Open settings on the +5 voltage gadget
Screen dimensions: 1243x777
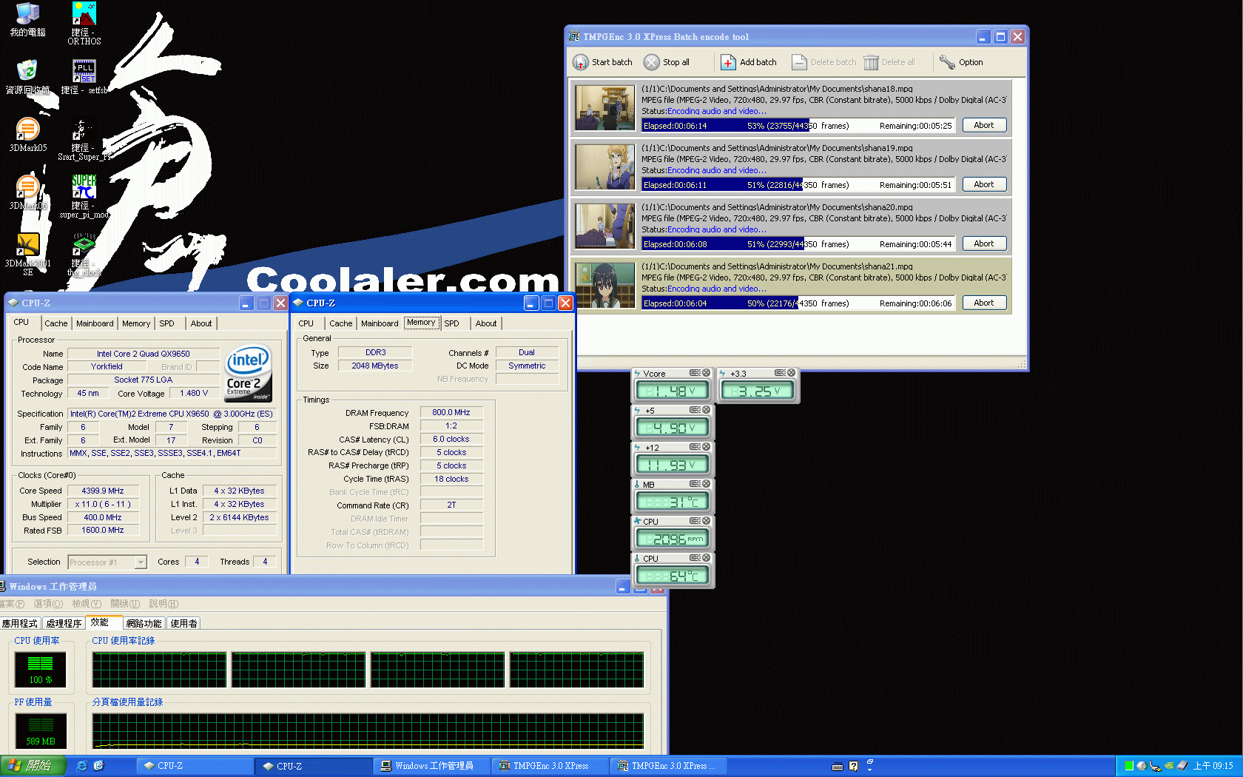(x=695, y=410)
